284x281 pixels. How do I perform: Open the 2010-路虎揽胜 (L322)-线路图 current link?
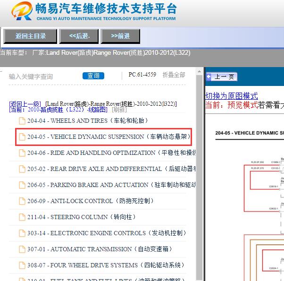(58, 110)
